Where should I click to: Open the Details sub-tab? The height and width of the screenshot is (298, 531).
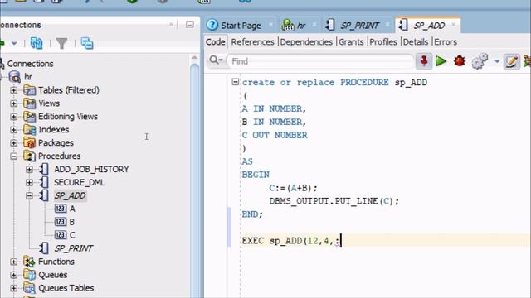coord(416,42)
